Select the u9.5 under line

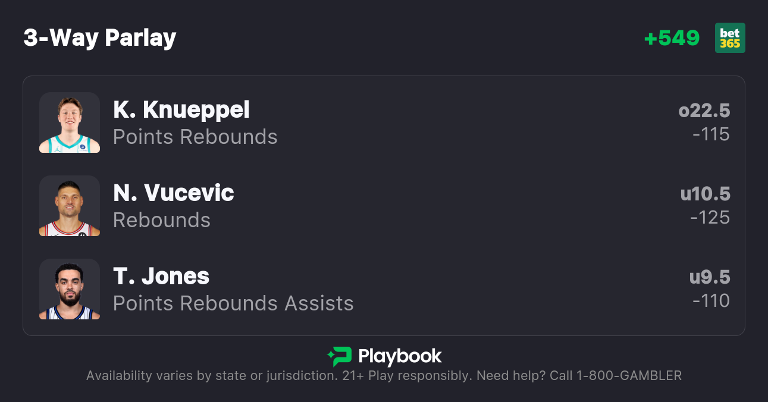point(709,277)
